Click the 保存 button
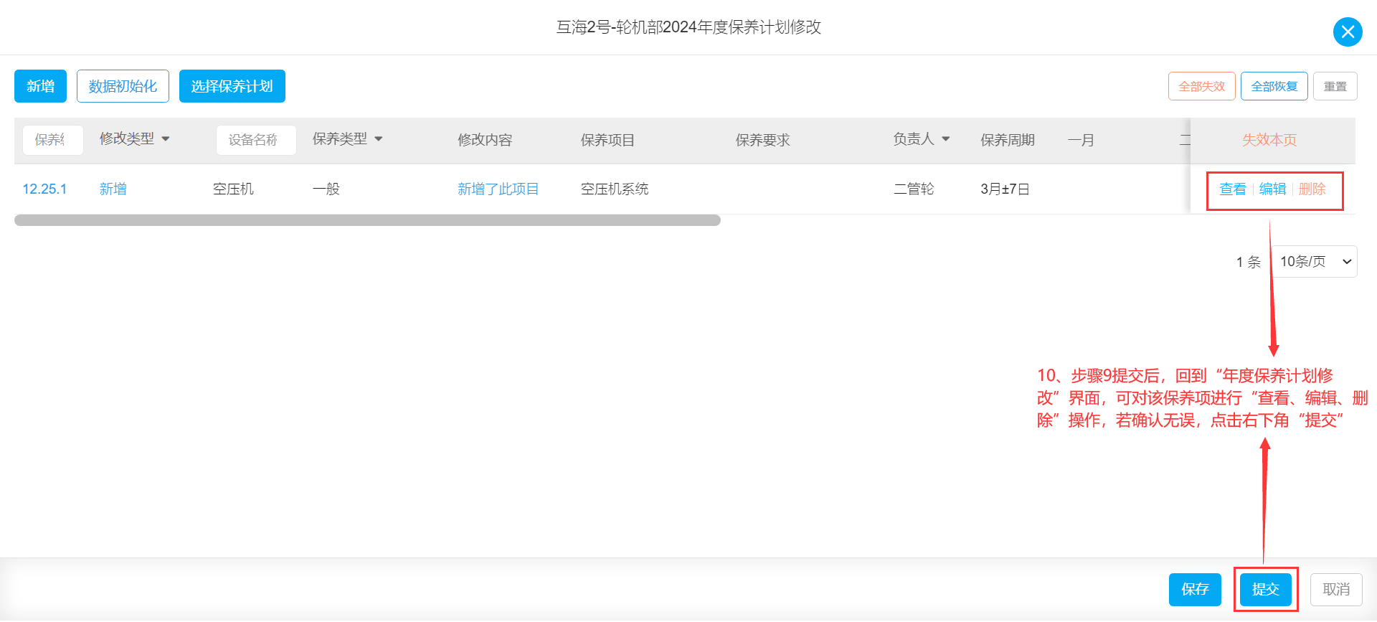1377x622 pixels. pos(1195,589)
